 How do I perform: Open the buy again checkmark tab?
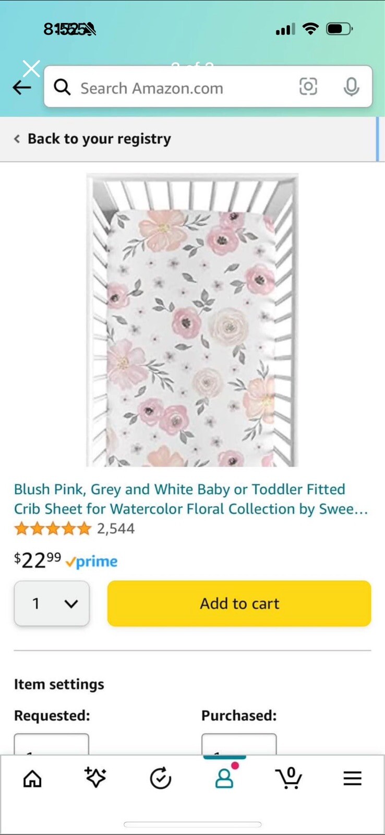(x=160, y=779)
